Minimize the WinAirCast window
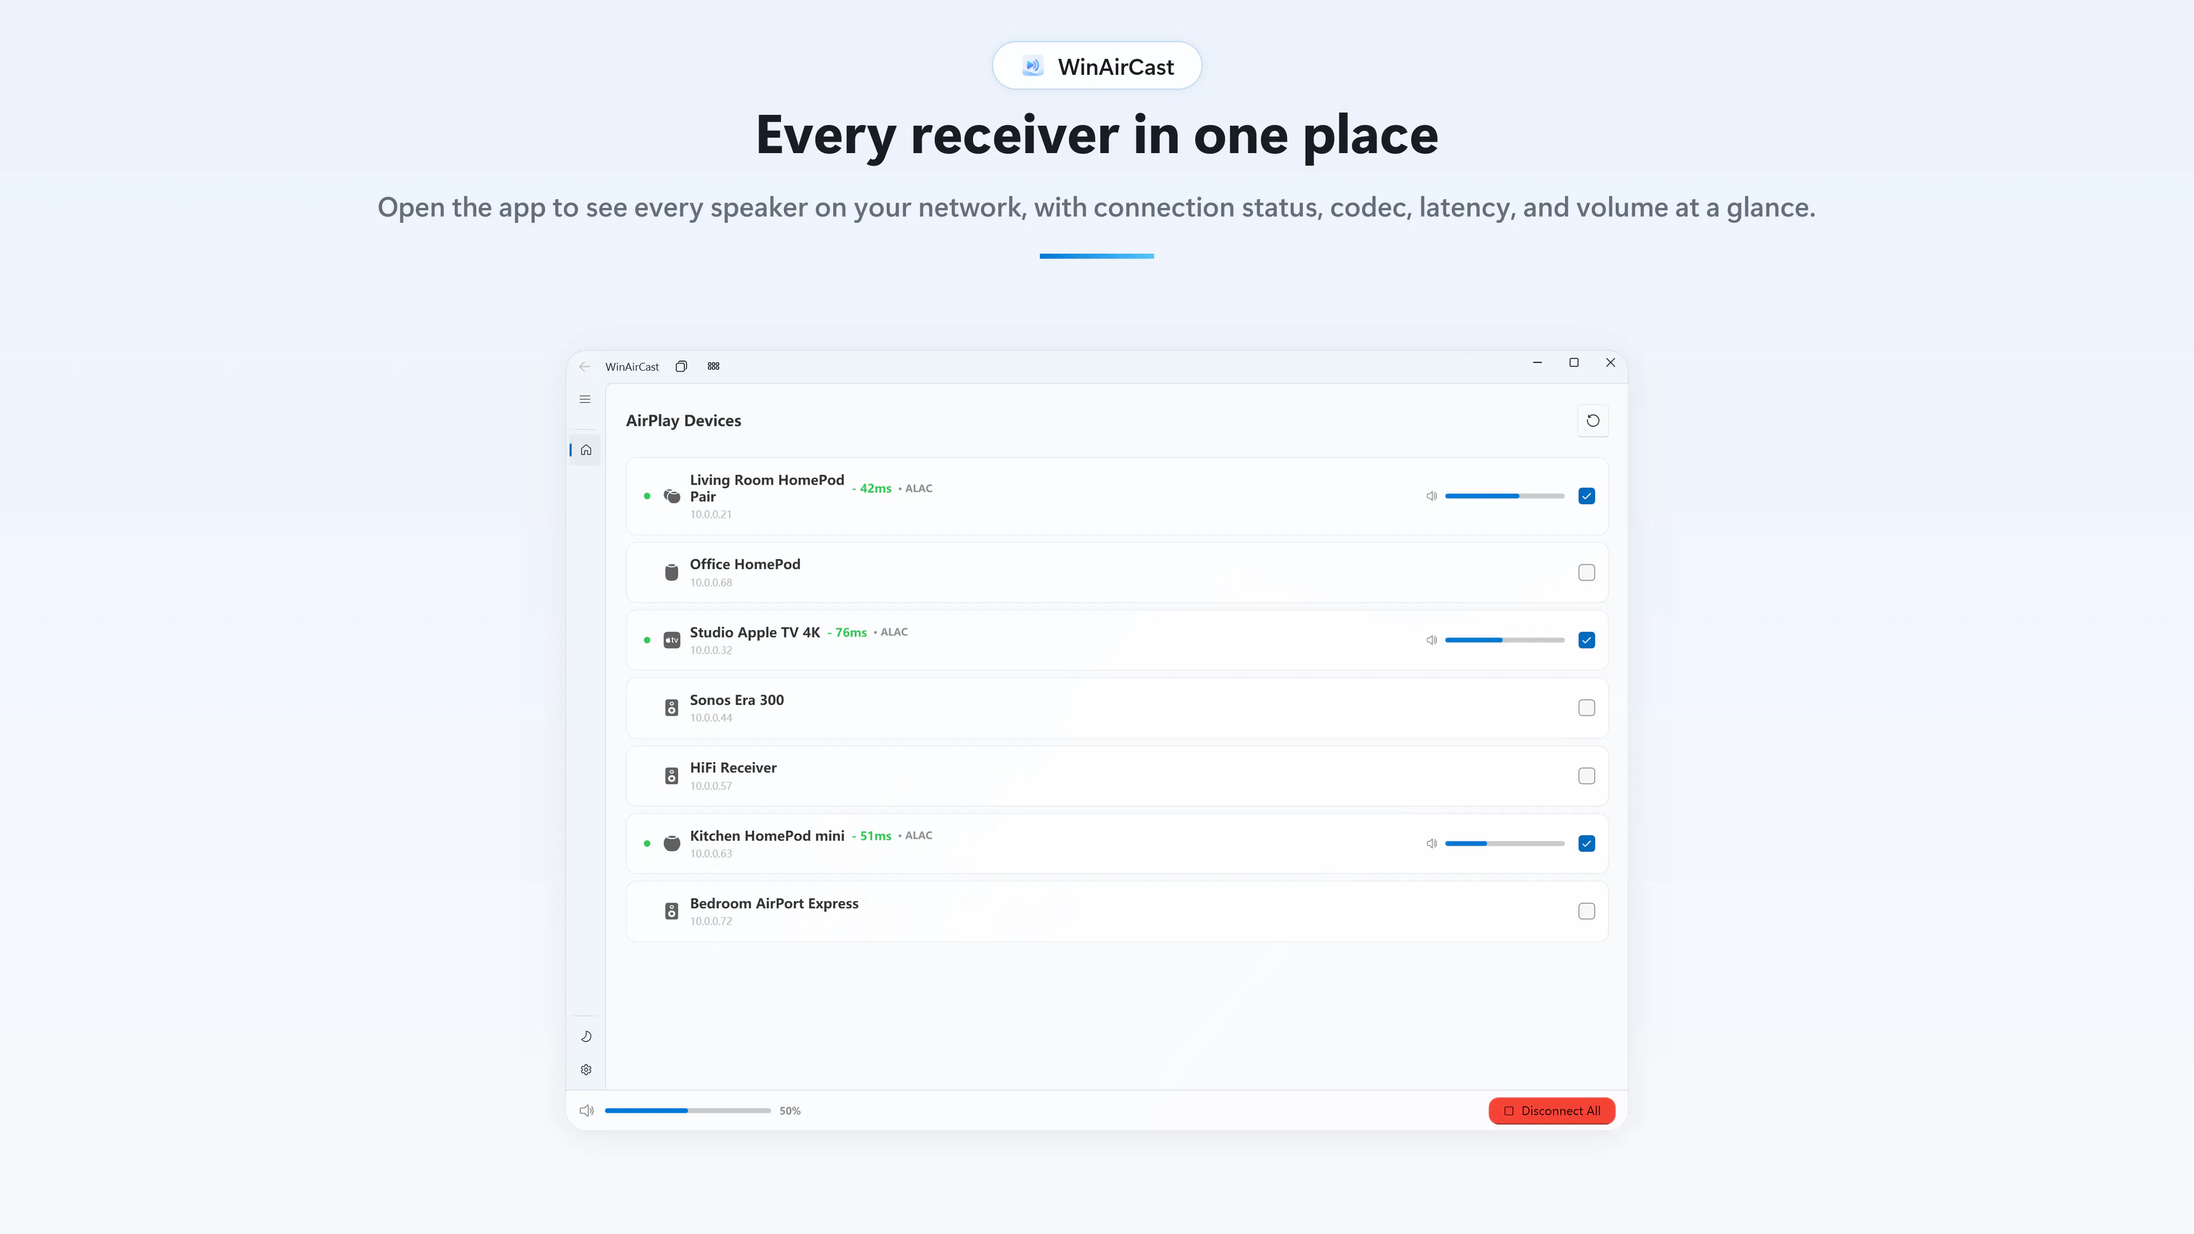The width and height of the screenshot is (2194, 1234). click(x=1538, y=363)
